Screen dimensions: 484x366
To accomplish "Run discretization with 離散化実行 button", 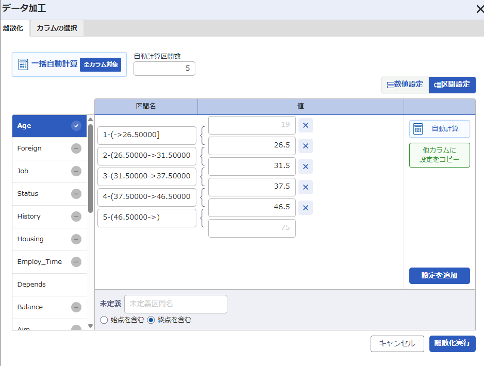I will tap(452, 343).
